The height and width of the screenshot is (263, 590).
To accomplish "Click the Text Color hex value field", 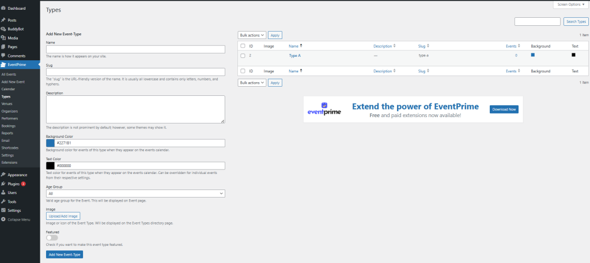I will (x=139, y=166).
